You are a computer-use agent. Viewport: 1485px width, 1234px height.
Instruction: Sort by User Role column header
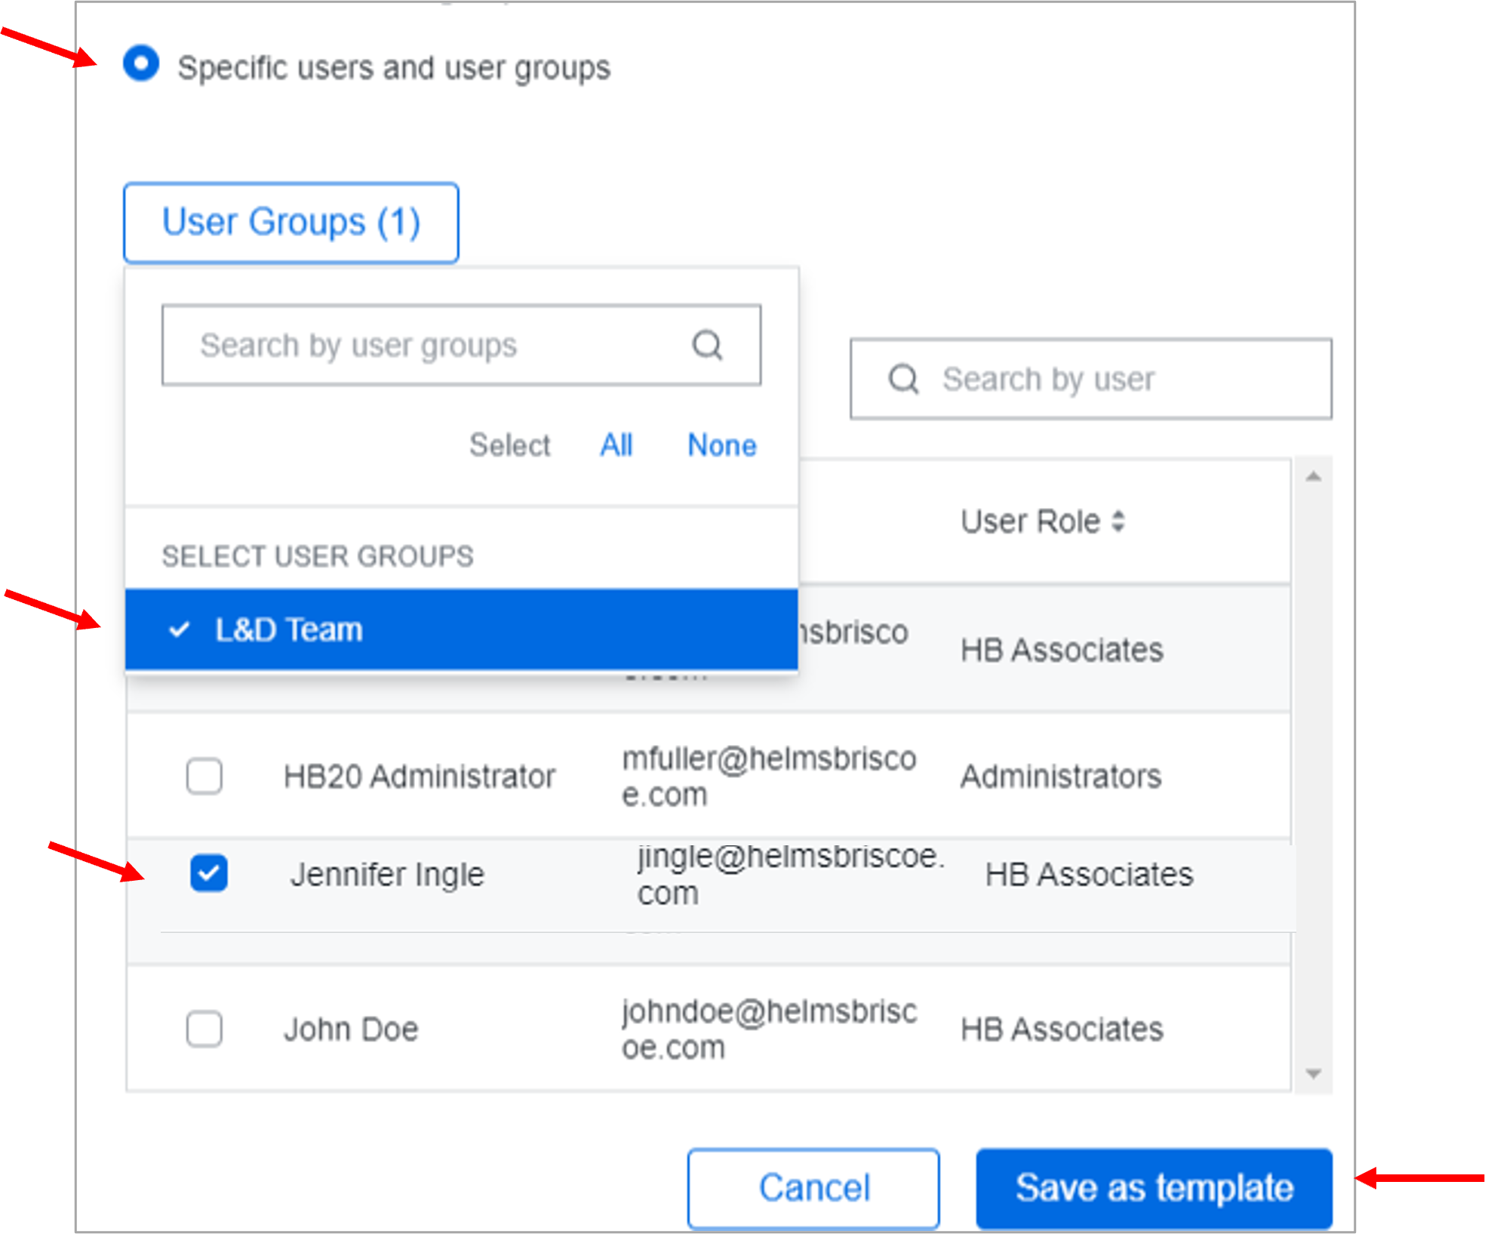1030,522
